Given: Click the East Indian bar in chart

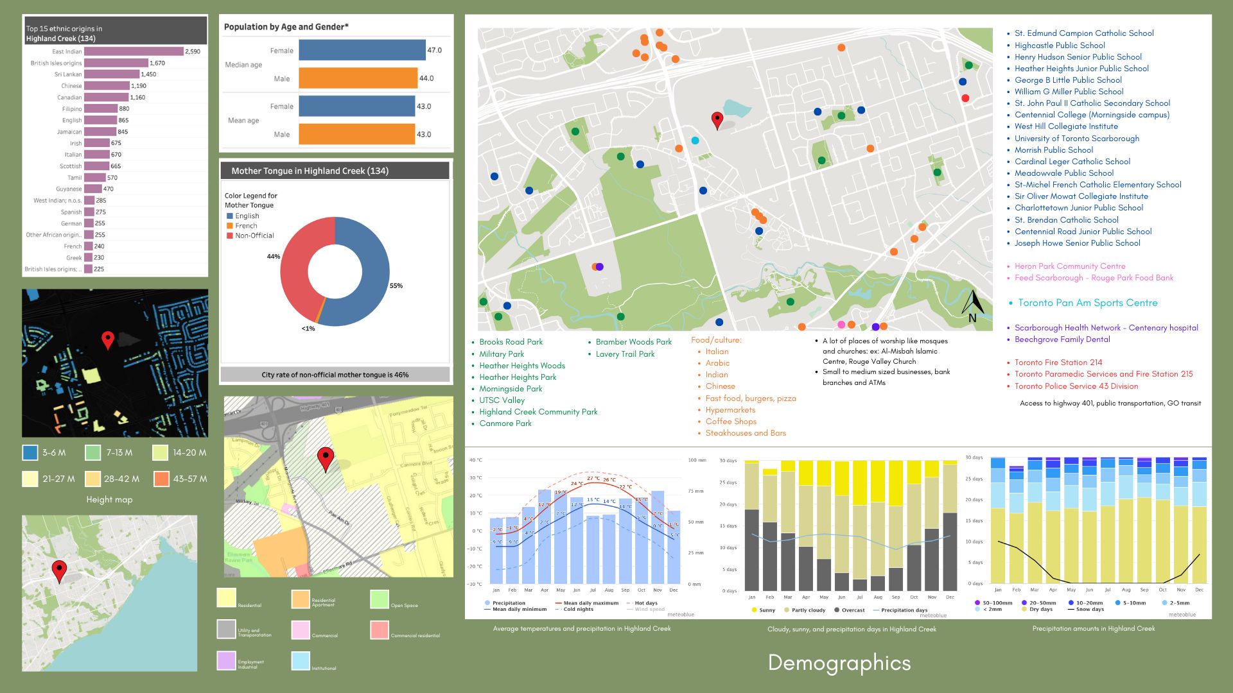Looking at the screenshot, I should point(134,51).
